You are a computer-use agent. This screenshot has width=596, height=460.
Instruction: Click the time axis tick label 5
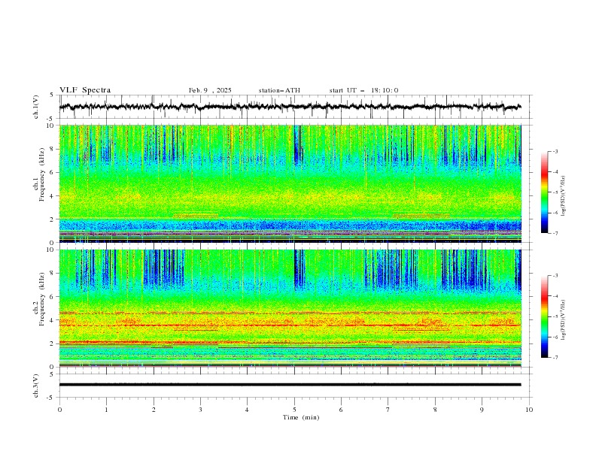click(294, 410)
